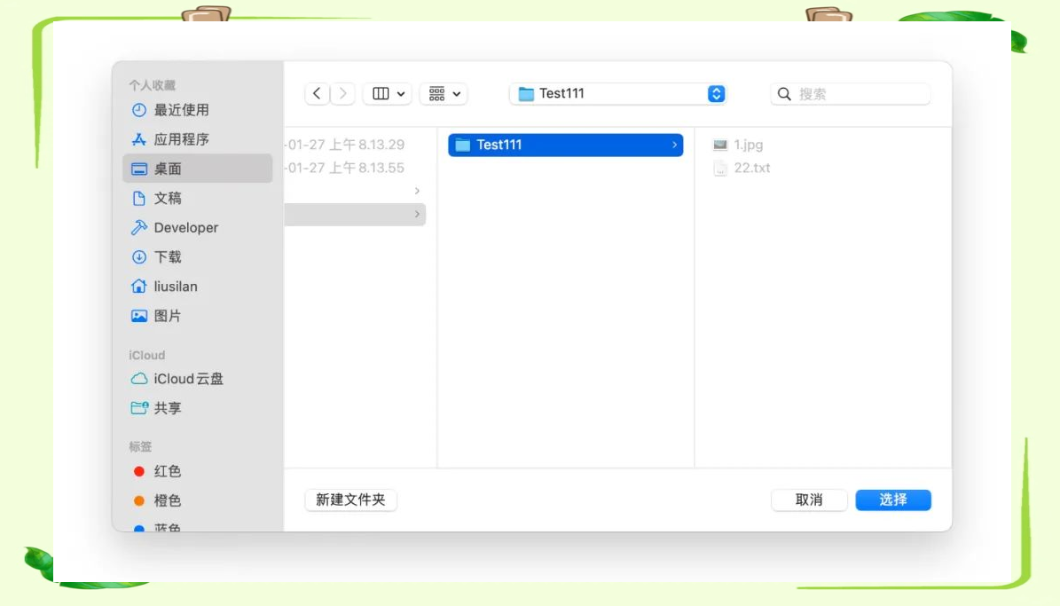Viewport: 1060px width, 606px height.
Task: Expand the row chevron above the gray row
Action: 417,191
